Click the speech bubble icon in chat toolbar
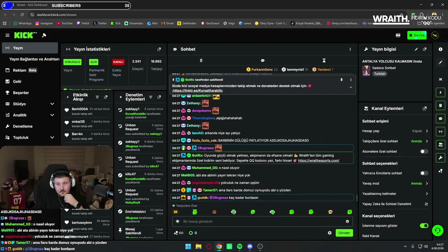448x252 pixels. coord(262,61)
